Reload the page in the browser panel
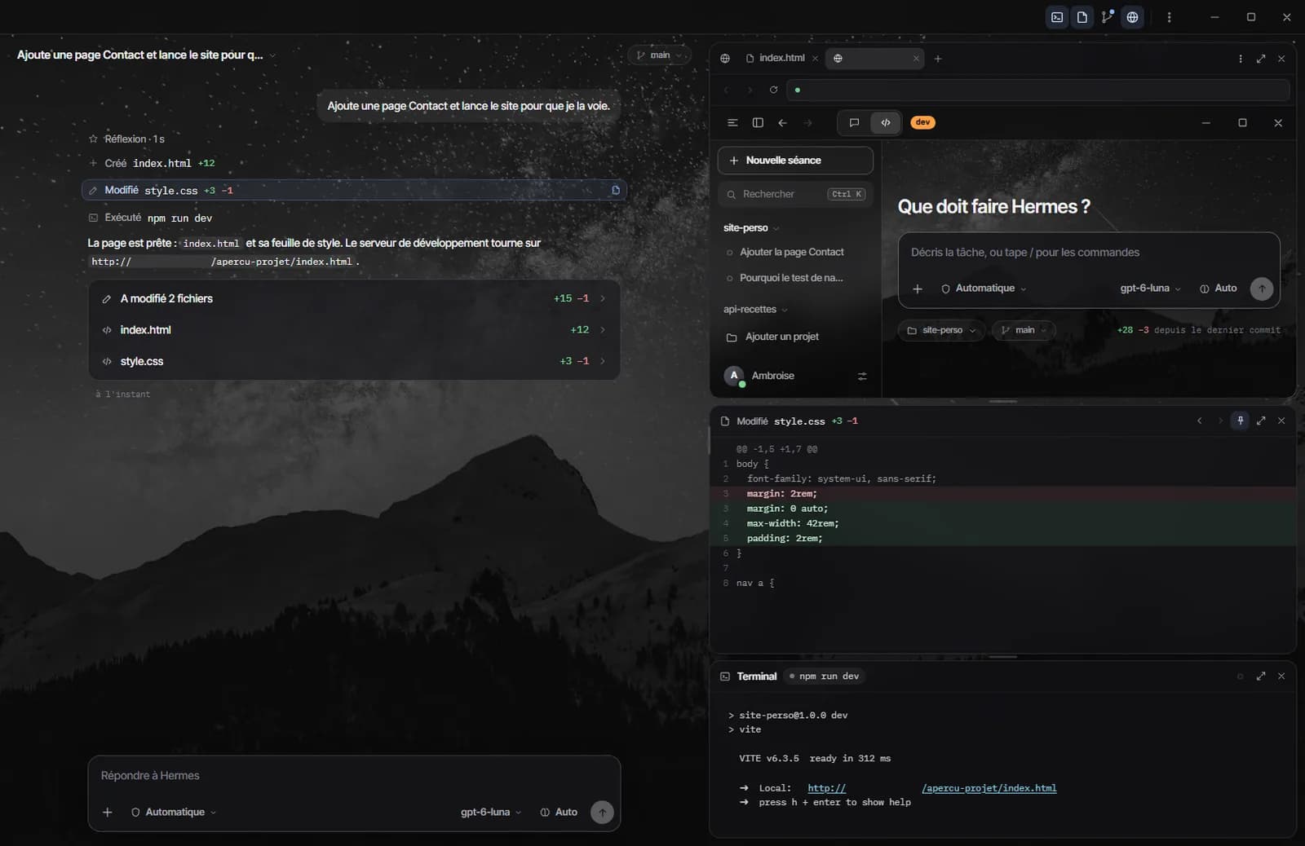This screenshot has height=846, width=1305. pyautogui.click(x=773, y=90)
